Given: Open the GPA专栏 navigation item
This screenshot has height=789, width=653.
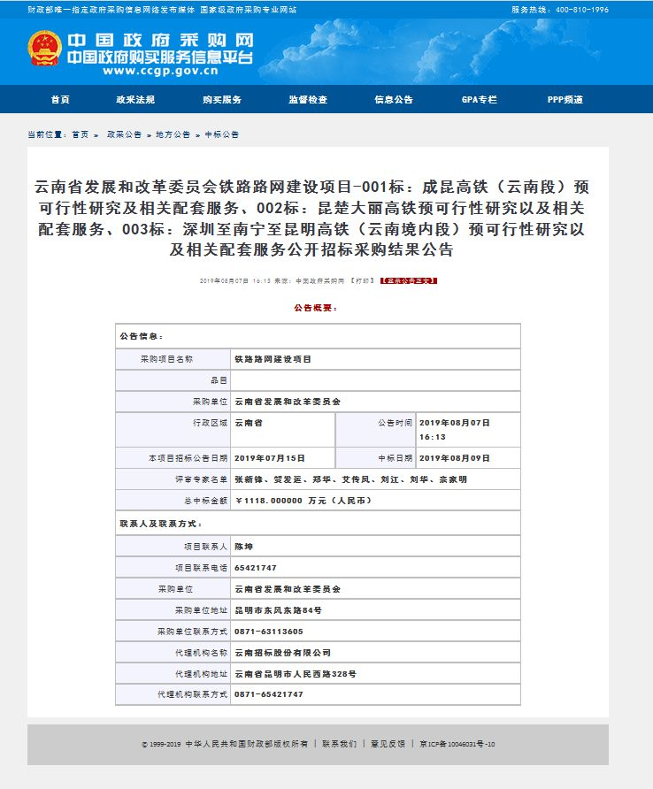Looking at the screenshot, I should pyautogui.click(x=479, y=100).
